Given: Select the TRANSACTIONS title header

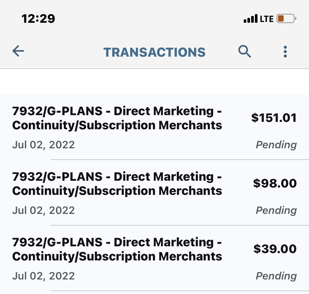Looking at the screenshot, I should tap(154, 52).
